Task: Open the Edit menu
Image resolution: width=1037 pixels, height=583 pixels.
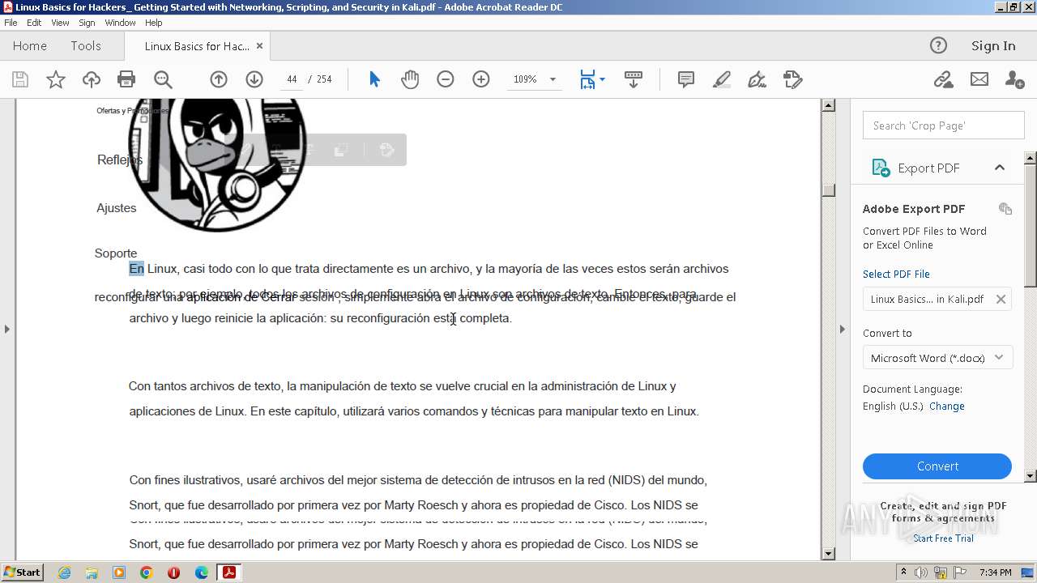Action: (34, 23)
